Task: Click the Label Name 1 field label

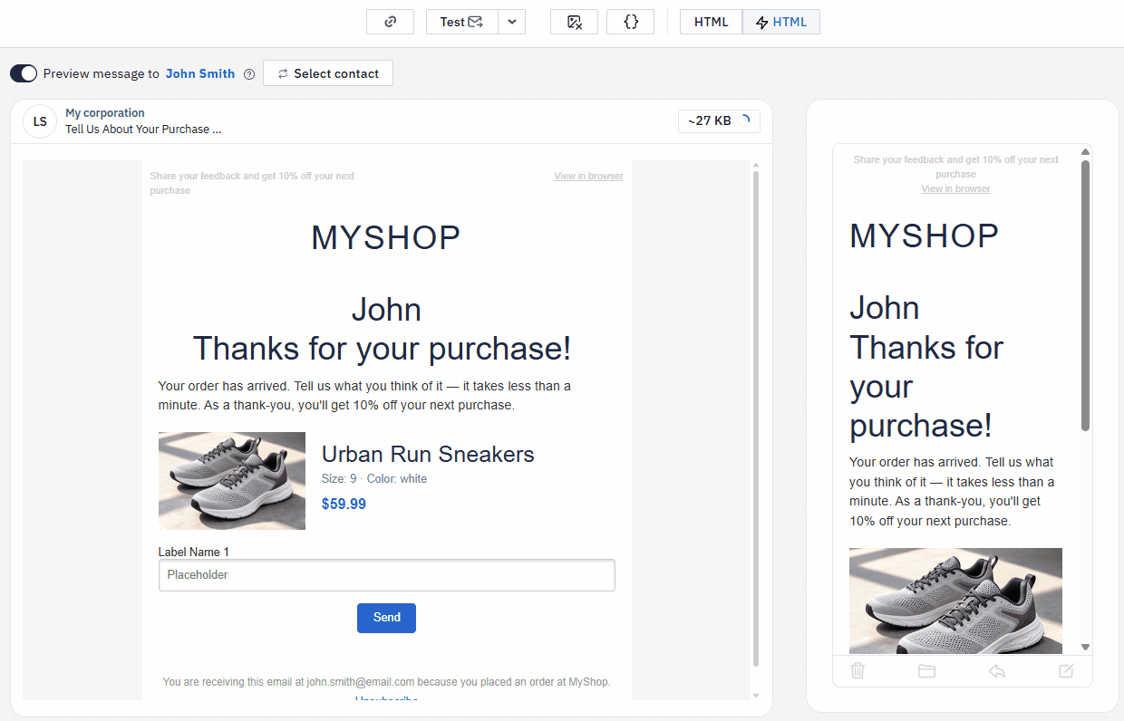Action: point(194,552)
